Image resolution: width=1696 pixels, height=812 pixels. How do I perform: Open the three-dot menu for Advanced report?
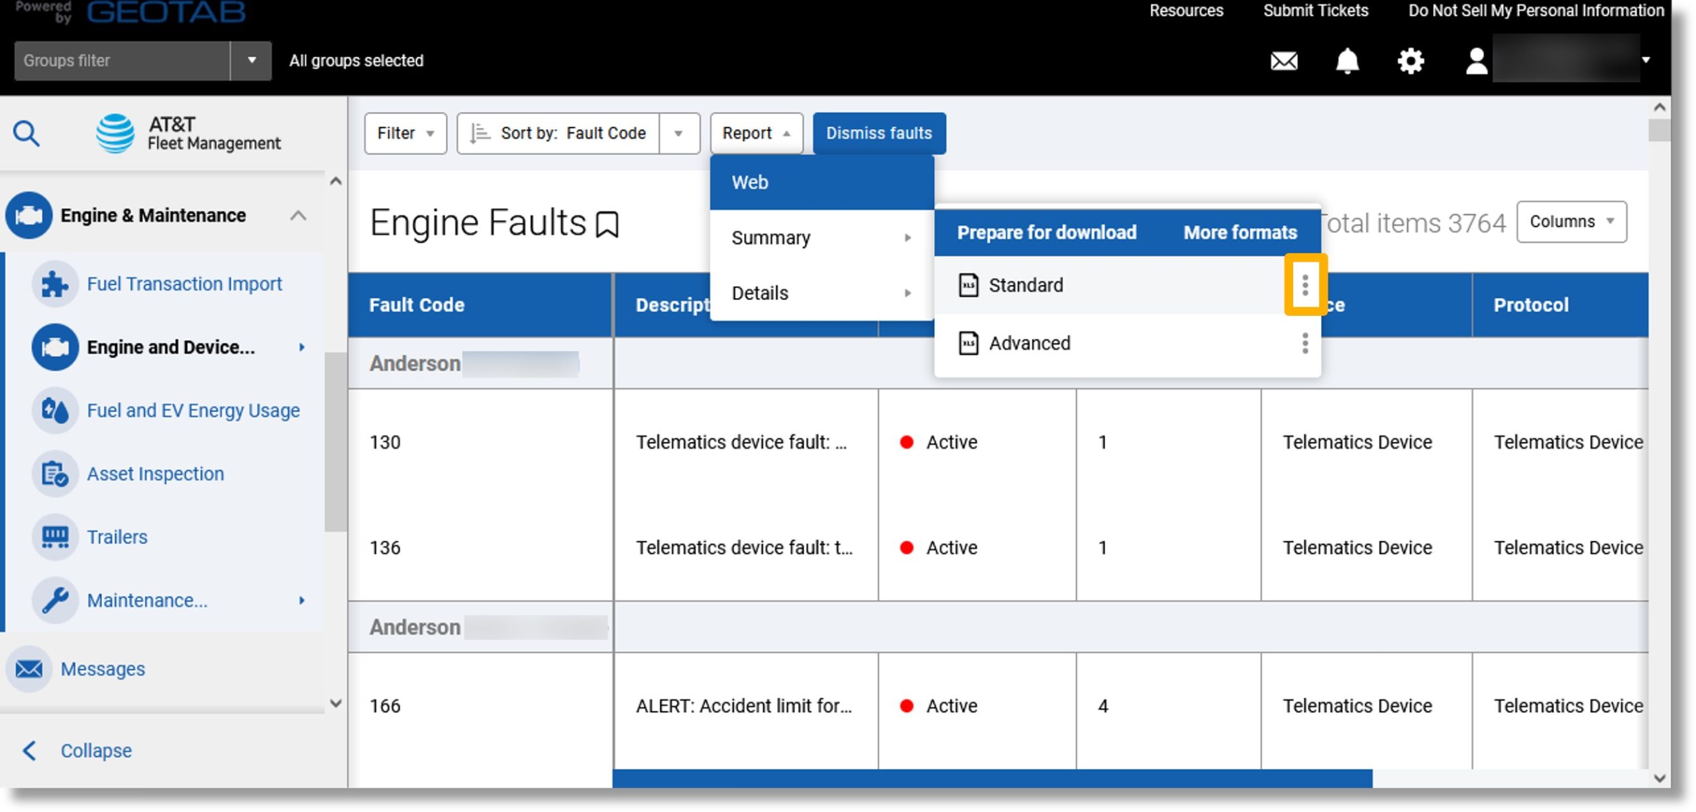(x=1304, y=343)
